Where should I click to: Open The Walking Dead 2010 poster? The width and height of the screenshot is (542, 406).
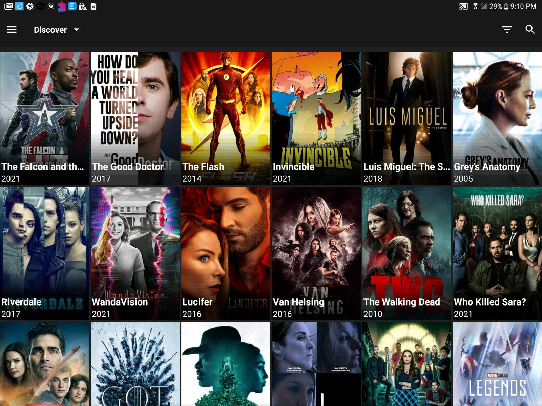coord(407,253)
